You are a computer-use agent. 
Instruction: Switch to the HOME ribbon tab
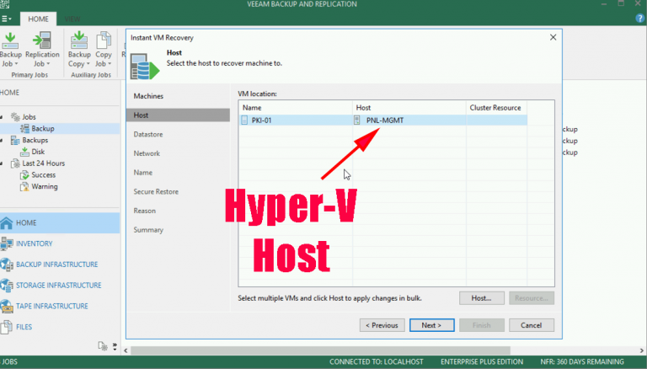38,19
